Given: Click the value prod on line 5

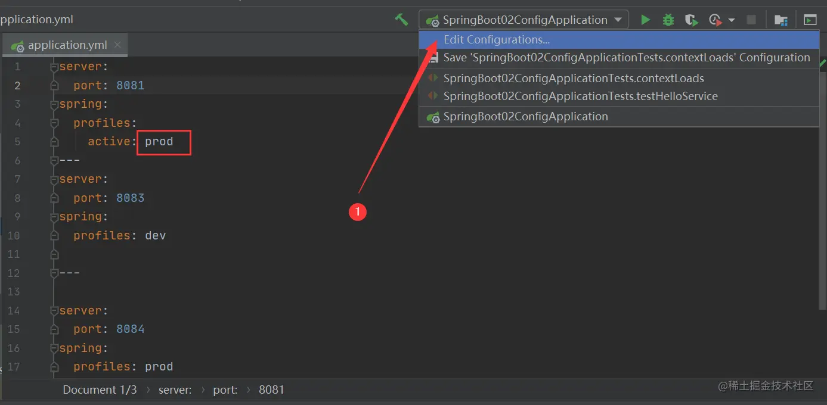Looking at the screenshot, I should (x=159, y=142).
